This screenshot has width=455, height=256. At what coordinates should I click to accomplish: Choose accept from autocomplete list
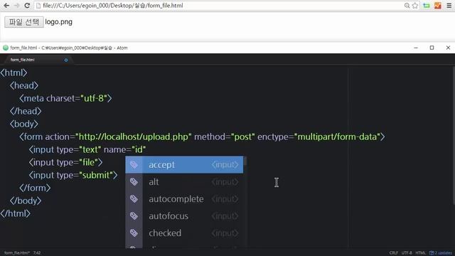[x=184, y=164]
